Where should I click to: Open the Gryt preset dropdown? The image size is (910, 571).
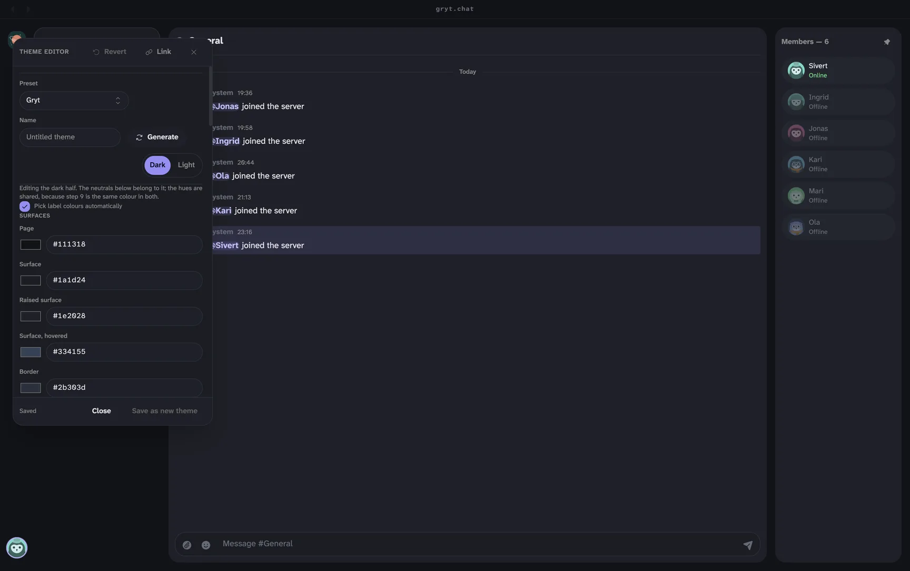point(74,100)
